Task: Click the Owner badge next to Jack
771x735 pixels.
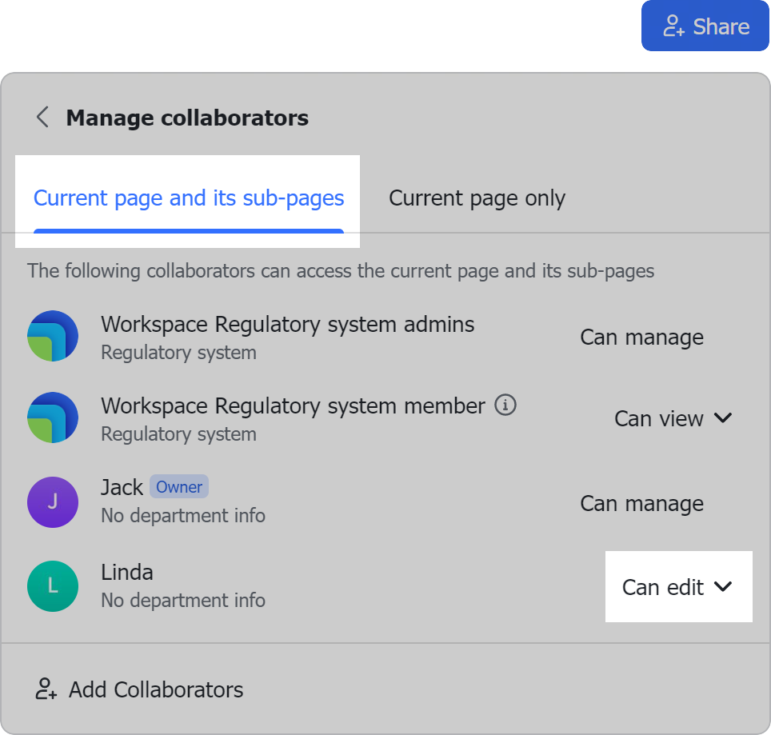Action: coord(178,486)
